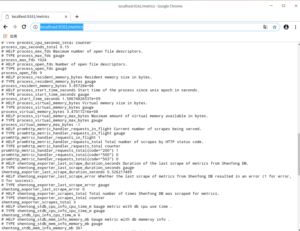Open the apps grid in bookmarks bar
The width and height of the screenshot is (300, 231).
[5, 36]
